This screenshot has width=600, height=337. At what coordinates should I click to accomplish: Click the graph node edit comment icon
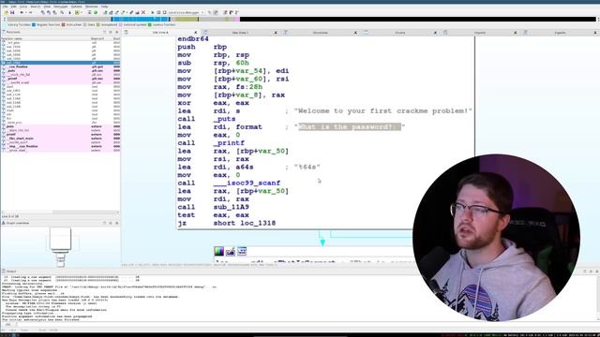click(x=231, y=251)
